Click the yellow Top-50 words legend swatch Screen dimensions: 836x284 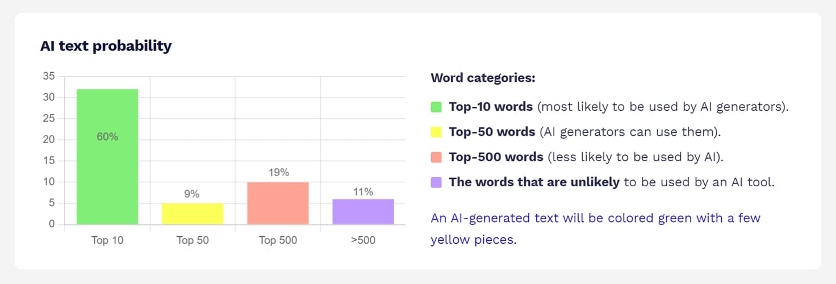436,132
